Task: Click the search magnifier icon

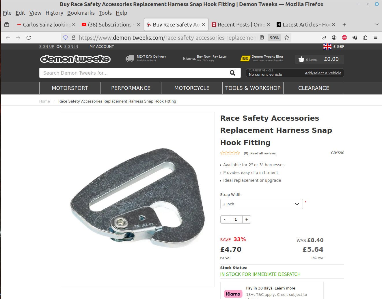Action: pyautogui.click(x=232, y=73)
